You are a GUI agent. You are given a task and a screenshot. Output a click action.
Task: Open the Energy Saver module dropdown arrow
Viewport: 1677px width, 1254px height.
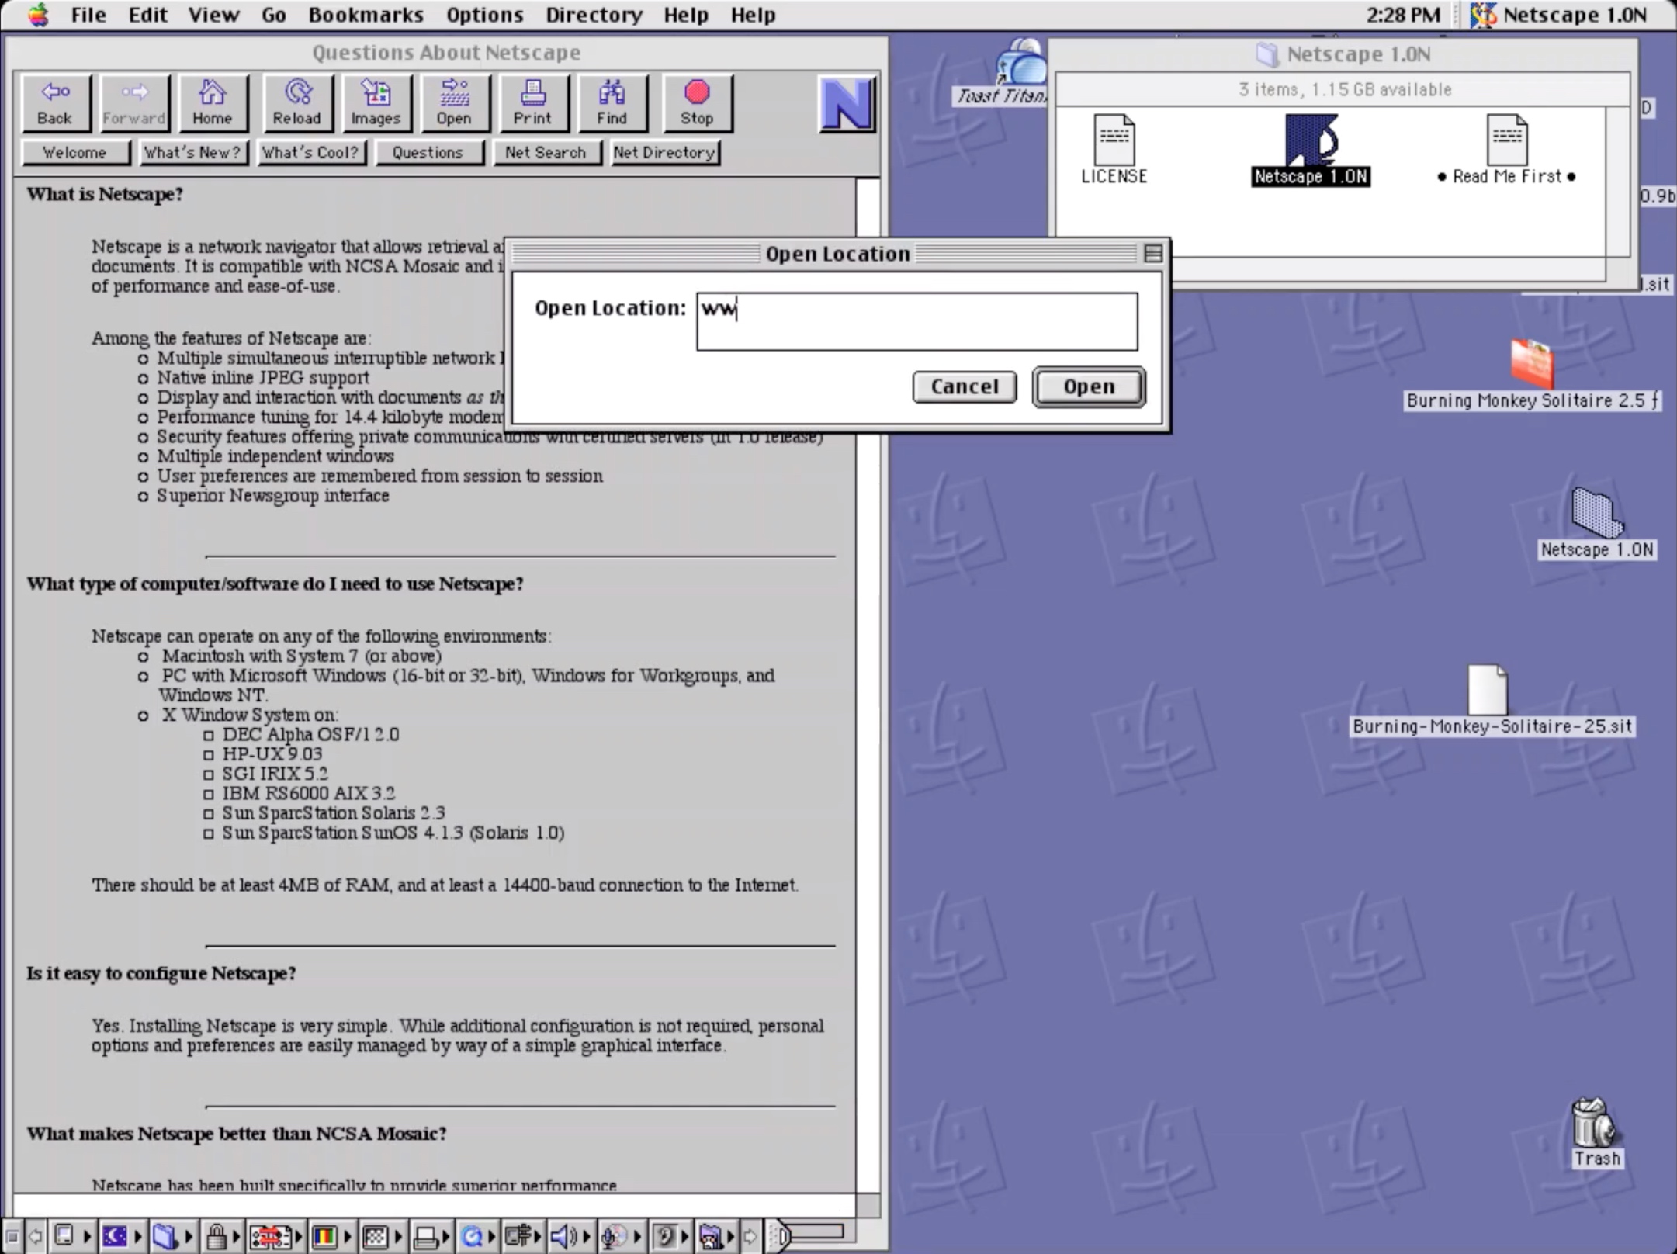(137, 1236)
